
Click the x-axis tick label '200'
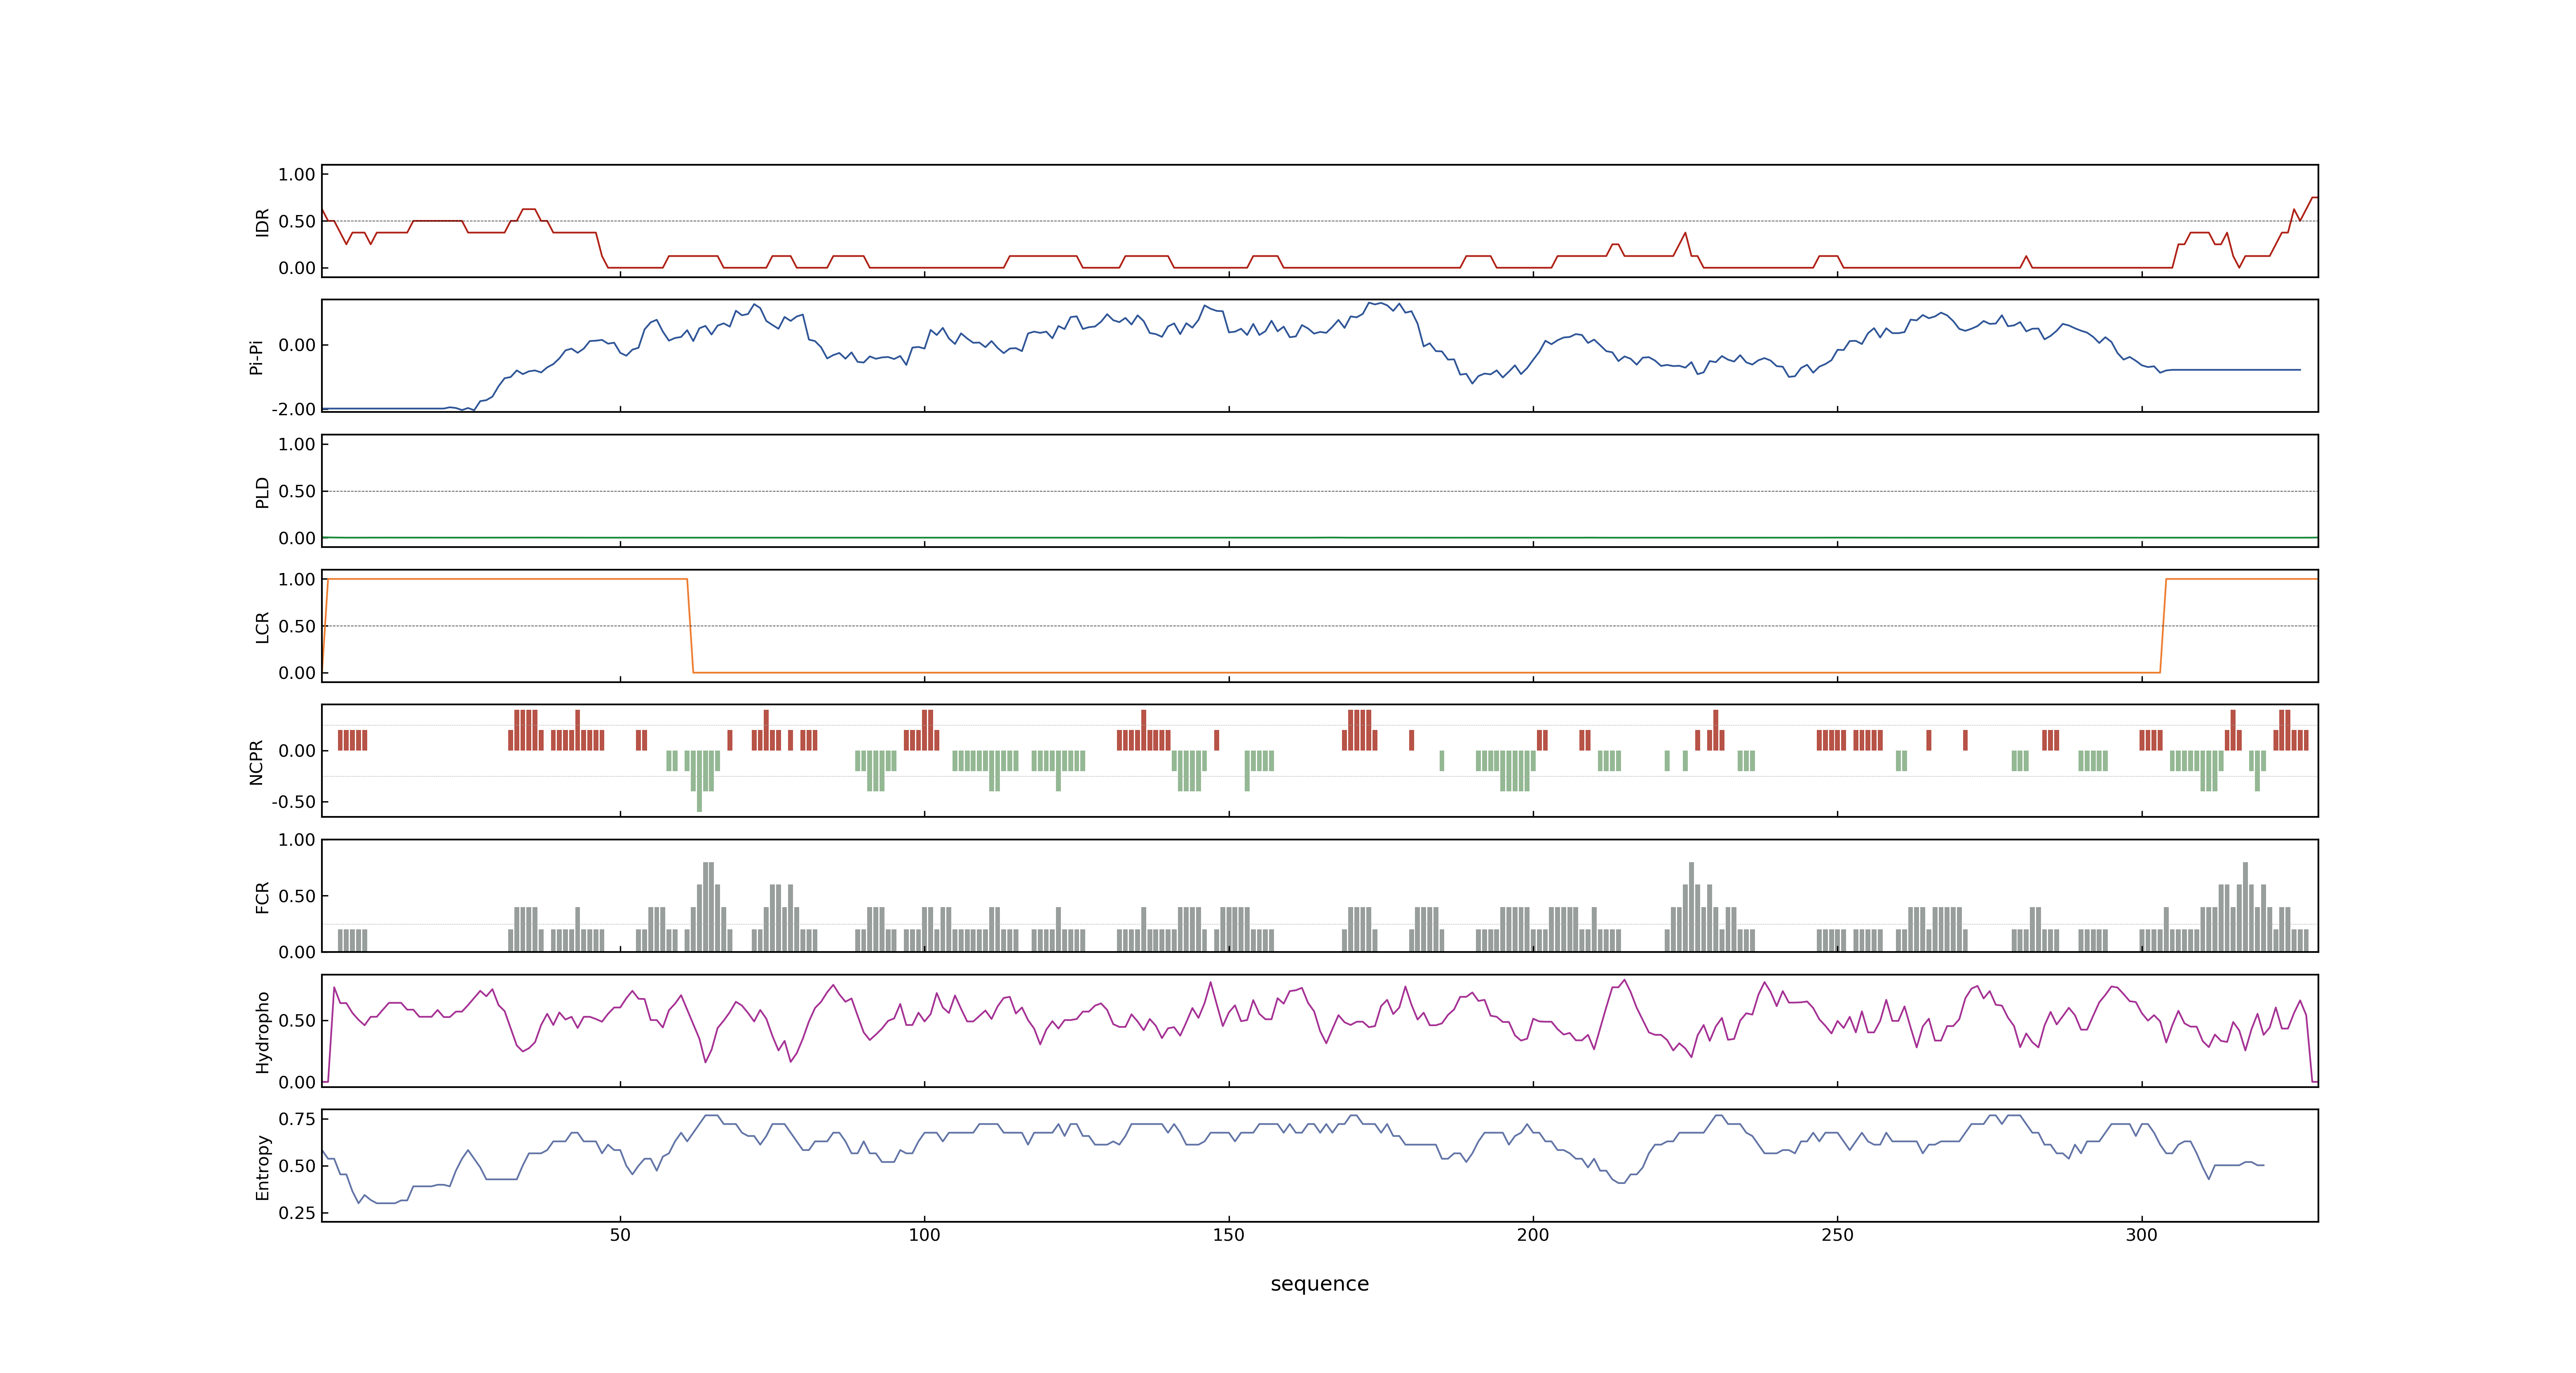pyautogui.click(x=1533, y=1235)
